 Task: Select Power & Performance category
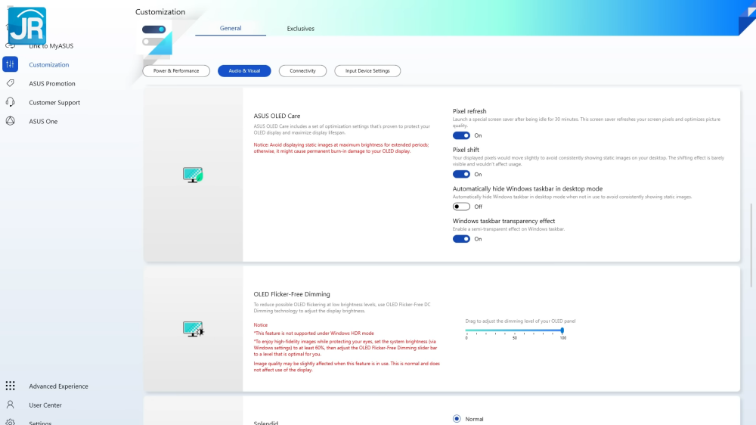[176, 71]
